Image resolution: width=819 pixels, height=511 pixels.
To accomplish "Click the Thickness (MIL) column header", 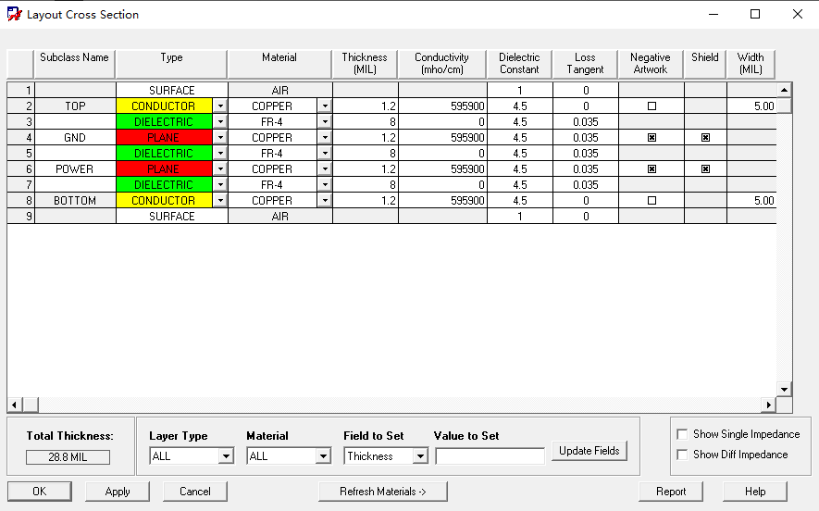I will 365,64.
